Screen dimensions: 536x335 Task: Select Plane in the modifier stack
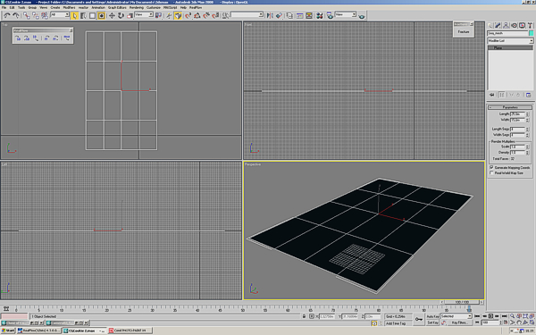pyautogui.click(x=510, y=48)
